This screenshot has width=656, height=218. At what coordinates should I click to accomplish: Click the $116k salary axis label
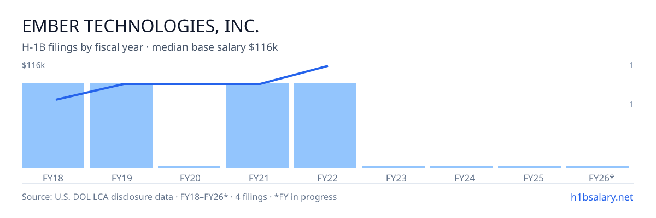coord(33,65)
